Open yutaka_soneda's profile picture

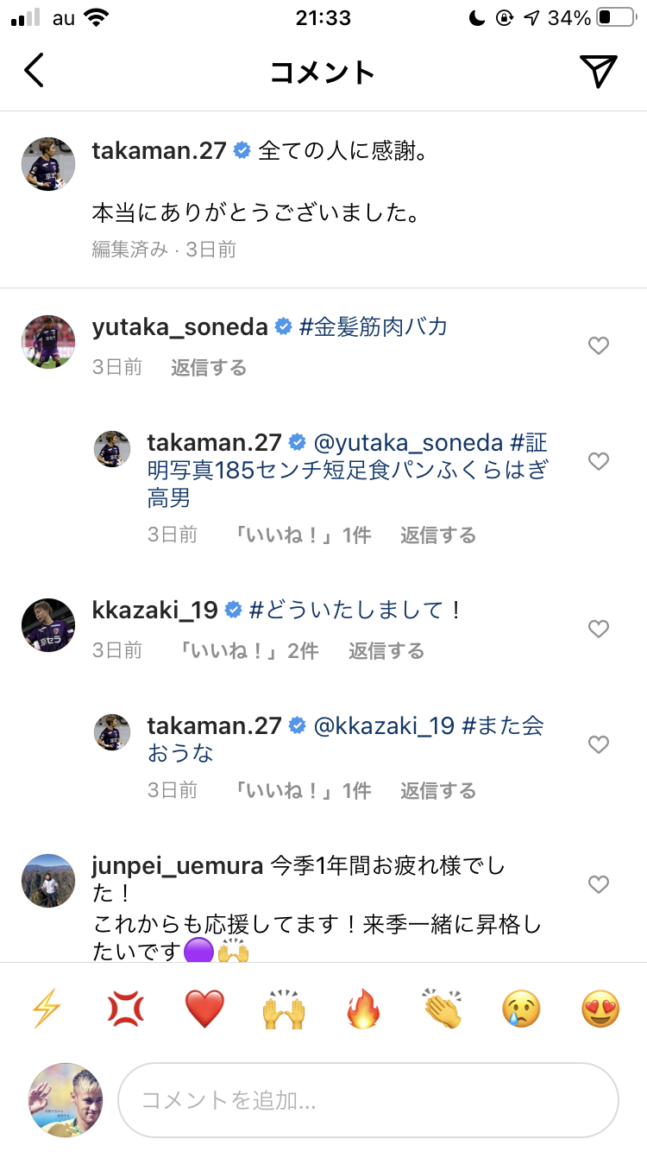coord(48,342)
